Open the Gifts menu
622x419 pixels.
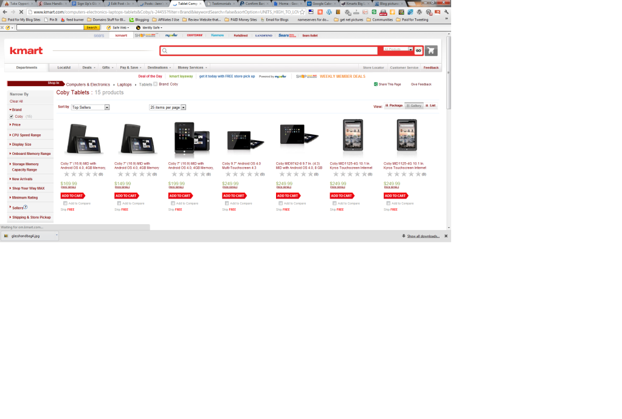(108, 68)
